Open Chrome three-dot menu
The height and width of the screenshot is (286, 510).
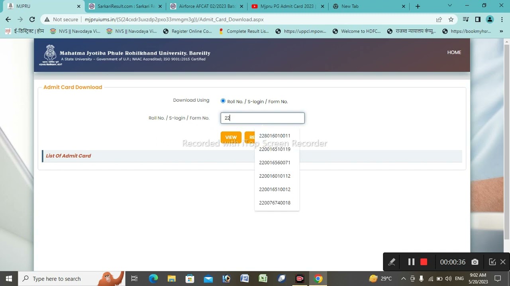click(x=502, y=19)
